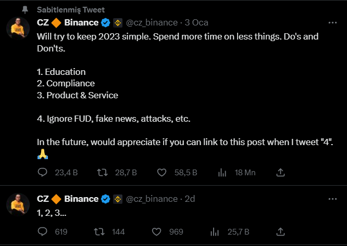Viewport: 347px width, 246px height.
Task: Reply to the pinned 2023 tweet
Action: pyautogui.click(x=43, y=172)
